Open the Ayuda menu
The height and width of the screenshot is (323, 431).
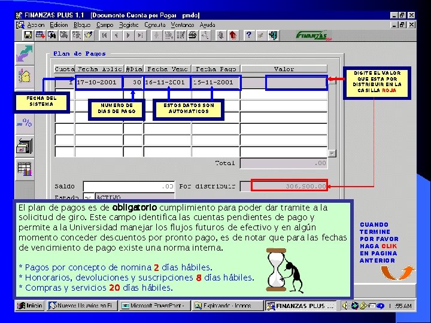207,25
